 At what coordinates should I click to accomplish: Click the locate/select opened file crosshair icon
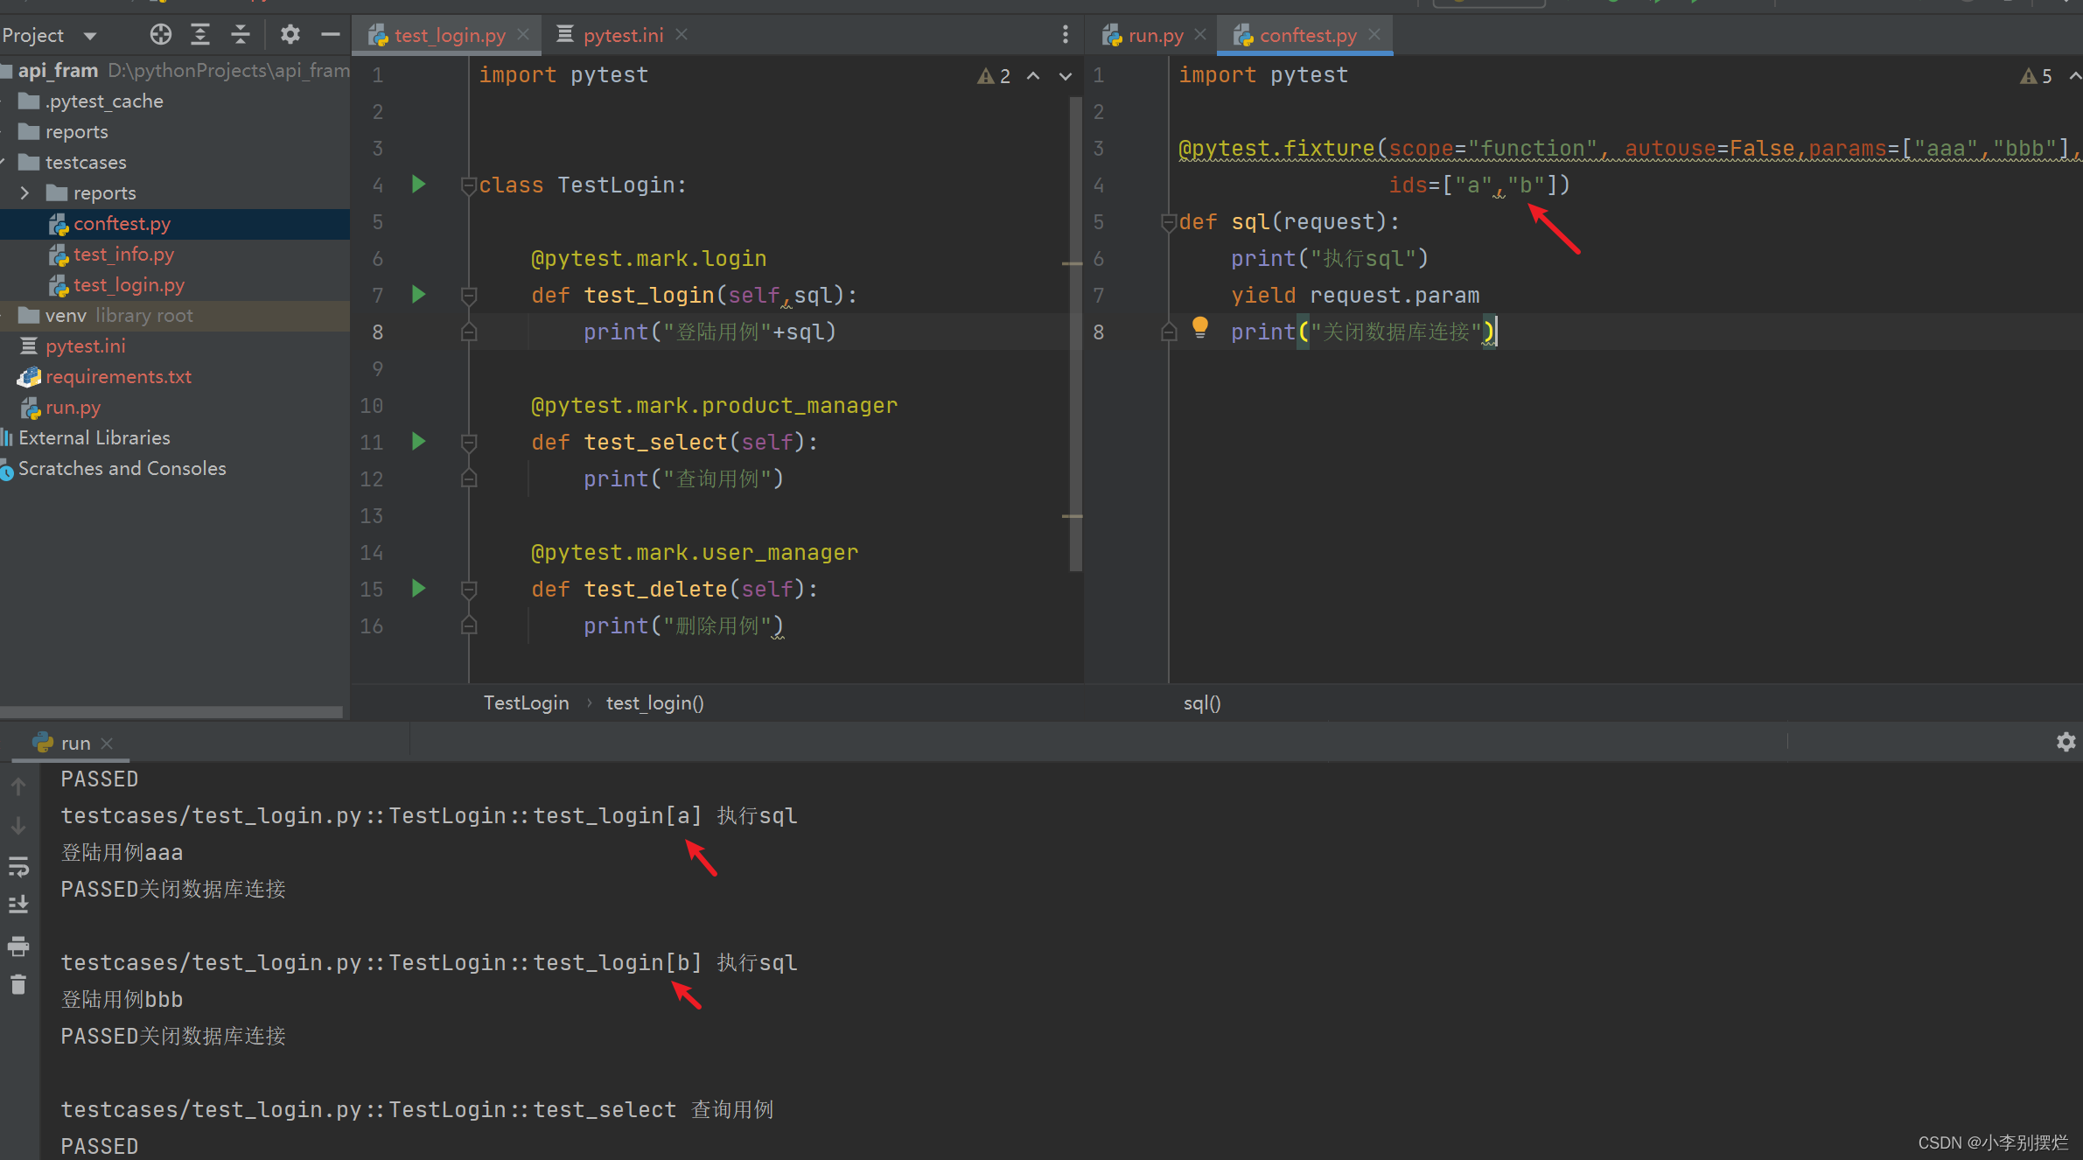pos(160,35)
